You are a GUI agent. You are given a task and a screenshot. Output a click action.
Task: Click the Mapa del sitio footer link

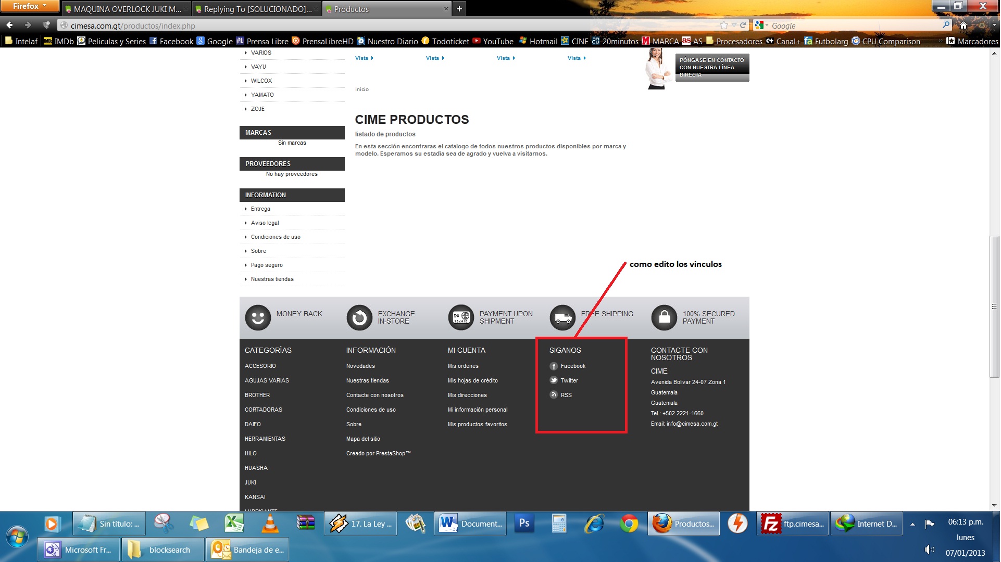pos(363,439)
